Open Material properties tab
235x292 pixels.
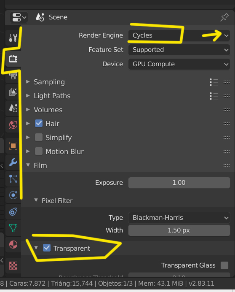click(x=13, y=244)
